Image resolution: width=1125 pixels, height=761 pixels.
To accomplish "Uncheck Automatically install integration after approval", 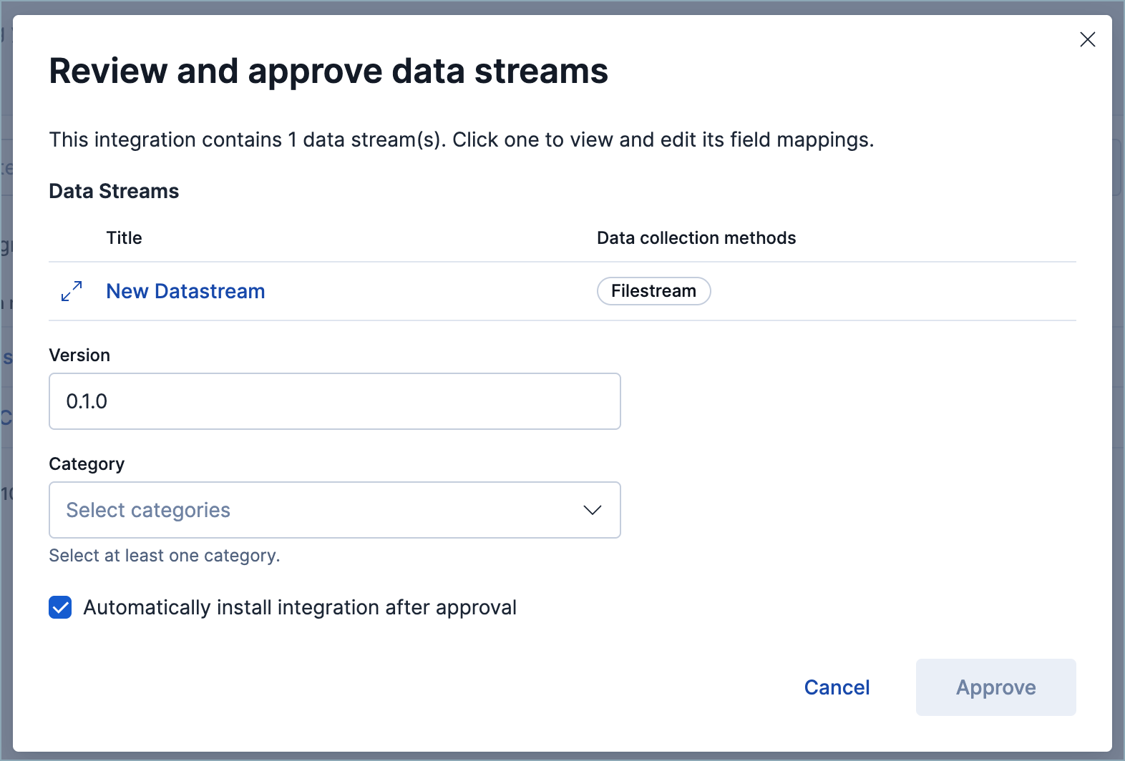I will coord(60,607).
